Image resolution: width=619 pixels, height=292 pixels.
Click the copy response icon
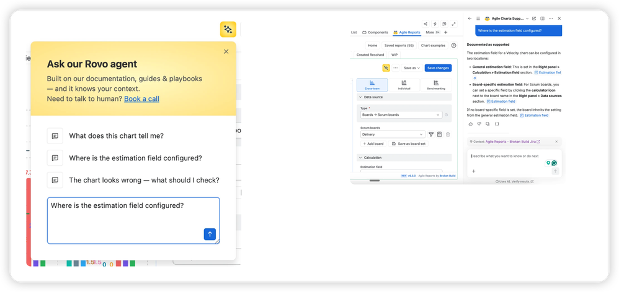click(x=488, y=124)
